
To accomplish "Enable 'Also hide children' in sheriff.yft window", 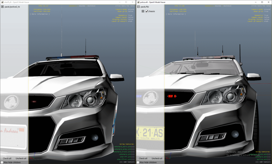I will 2,162.
